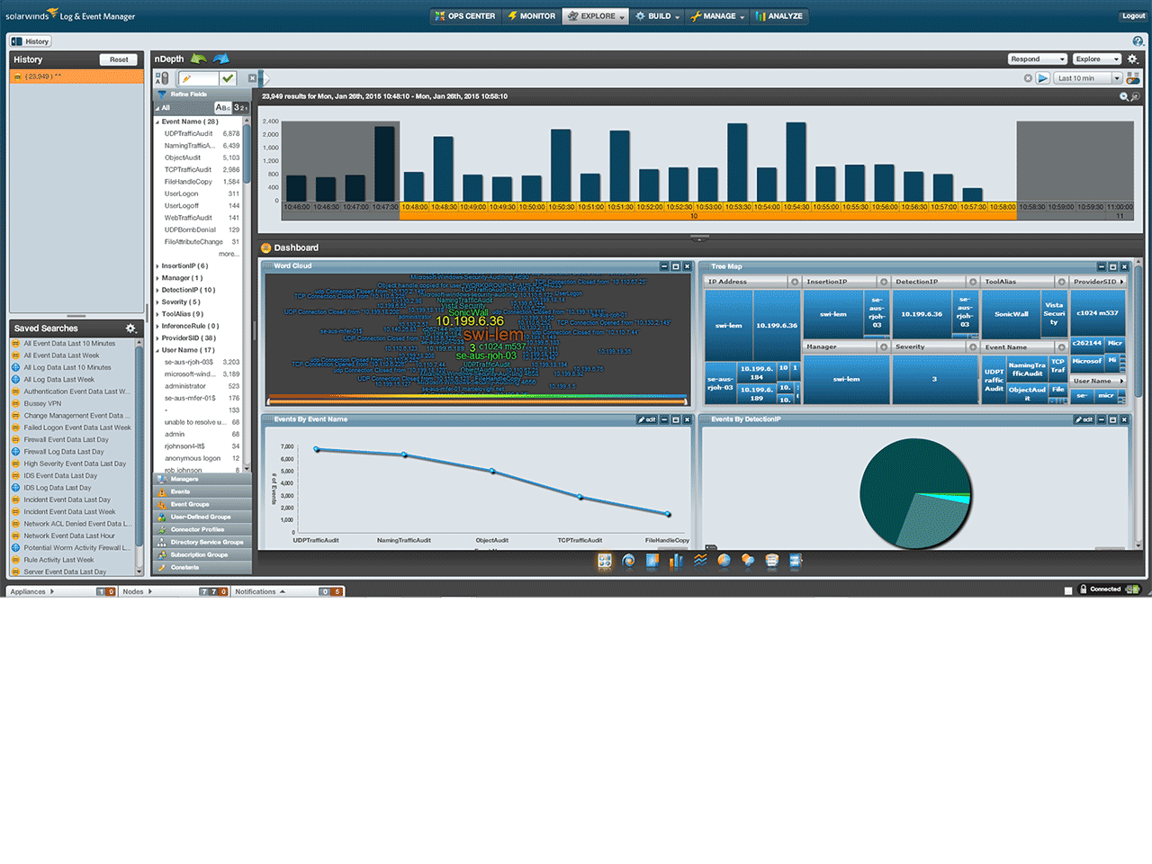This screenshot has height=864, width=1152.
Task: Click the 'more...' link under Event Name
Action: (229, 254)
